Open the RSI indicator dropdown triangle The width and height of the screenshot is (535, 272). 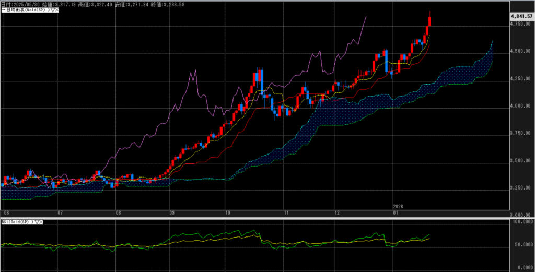(37, 222)
